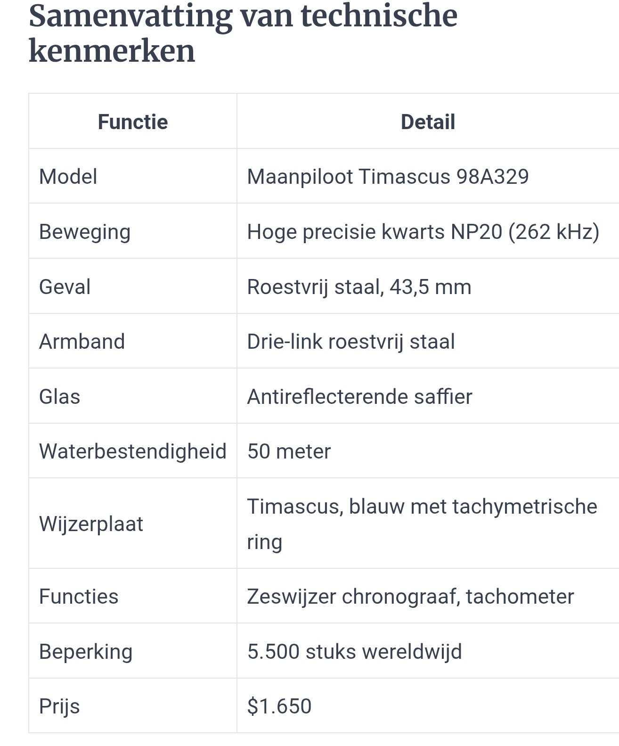Click the 50 meter cell
The height and width of the screenshot is (746, 619).
pos(428,451)
